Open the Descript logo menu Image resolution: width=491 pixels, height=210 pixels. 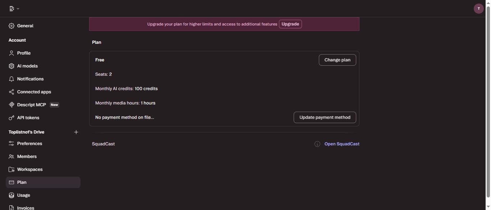14,9
